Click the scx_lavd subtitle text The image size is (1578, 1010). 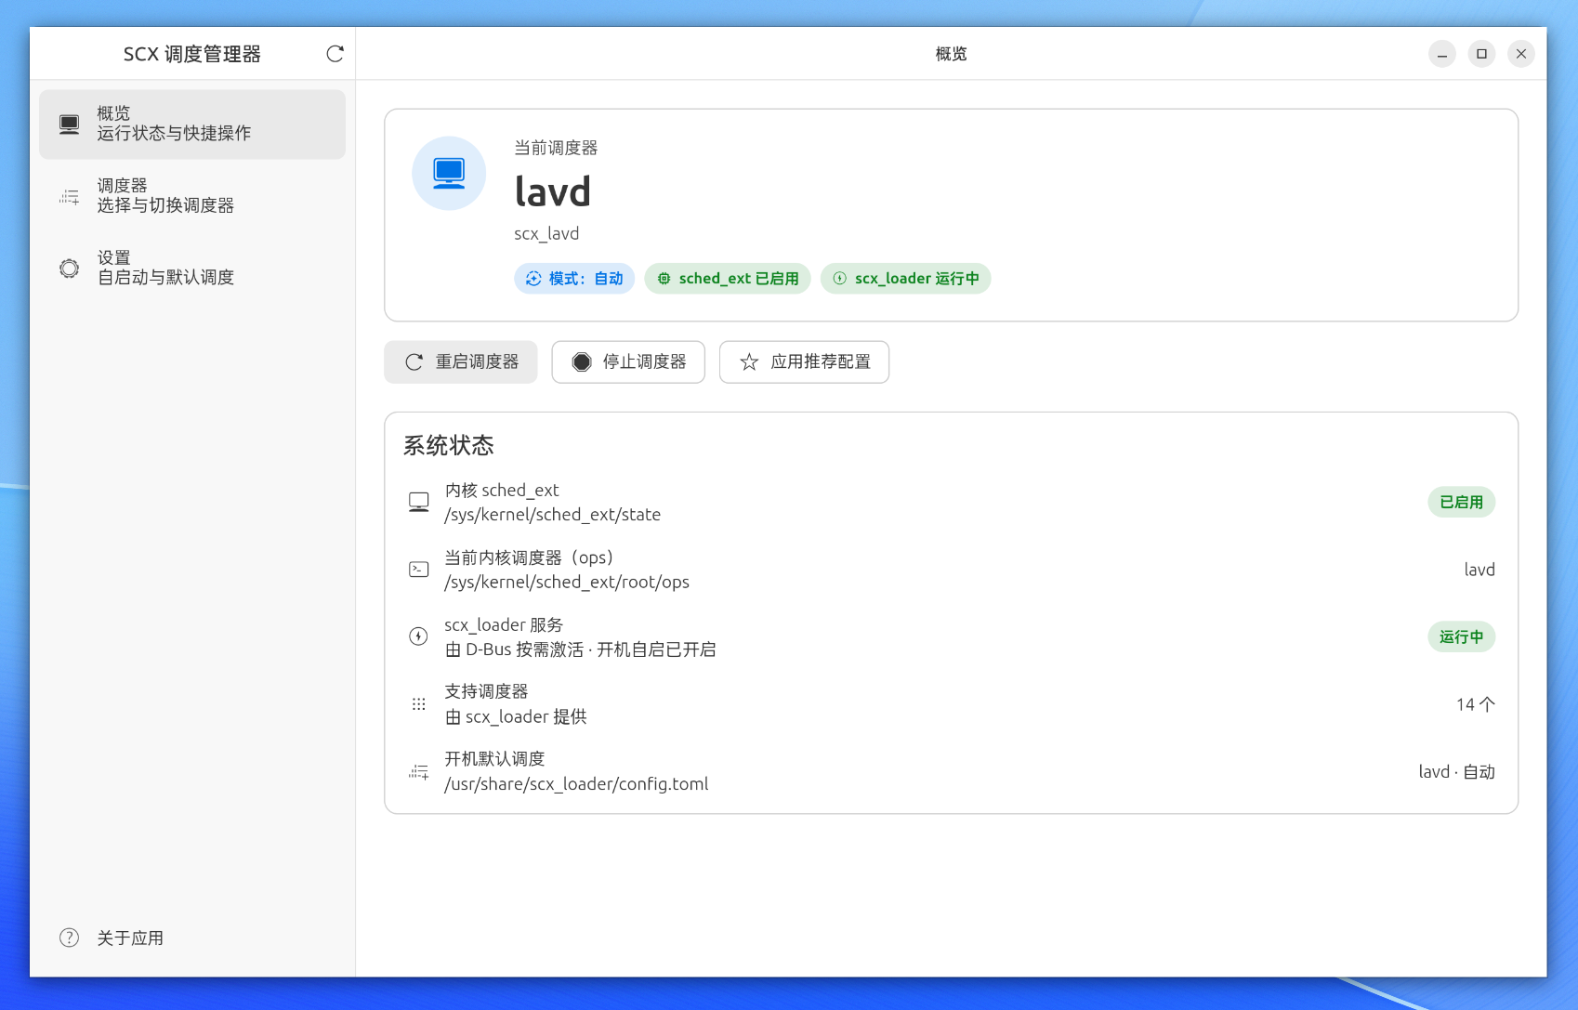(x=546, y=234)
